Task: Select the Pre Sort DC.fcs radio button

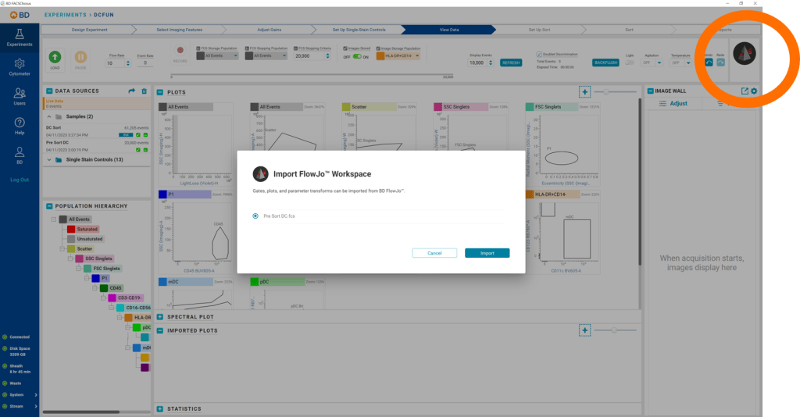Action: (255, 216)
